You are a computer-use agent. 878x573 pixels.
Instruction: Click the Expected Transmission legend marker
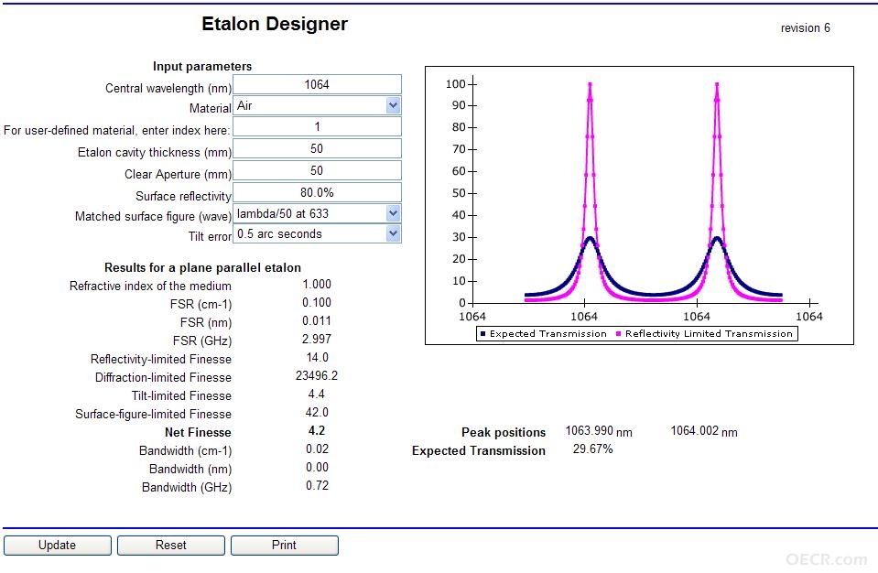coord(482,334)
